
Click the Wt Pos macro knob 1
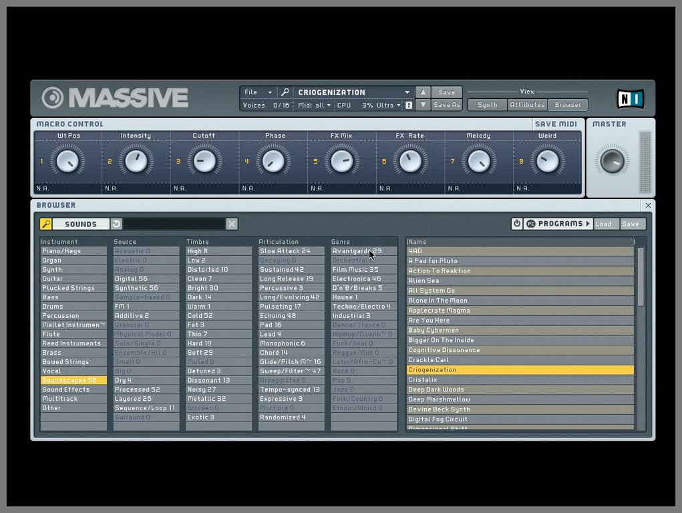point(68,162)
